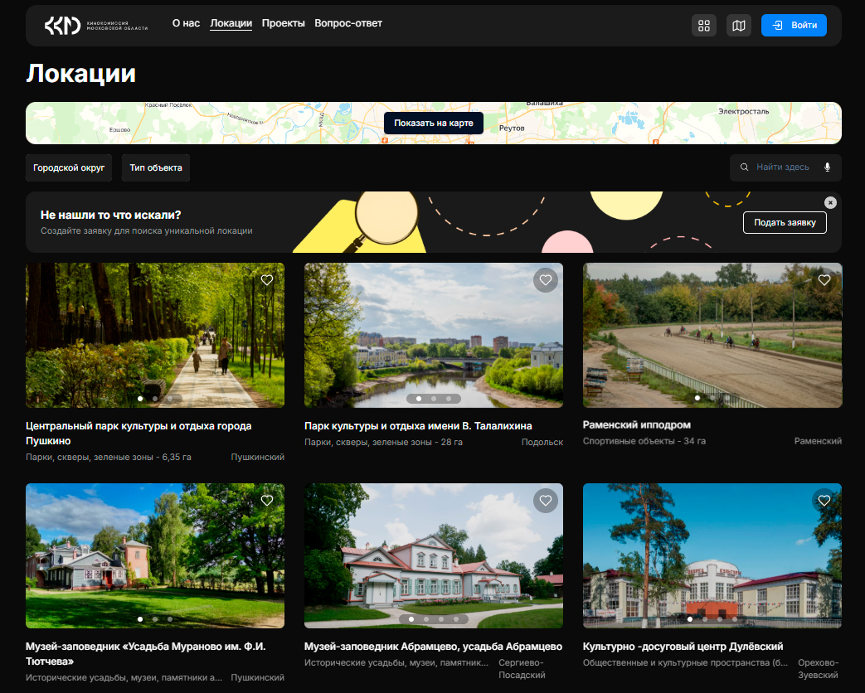Switch to grid view icon
The image size is (865, 693).
coord(704,26)
